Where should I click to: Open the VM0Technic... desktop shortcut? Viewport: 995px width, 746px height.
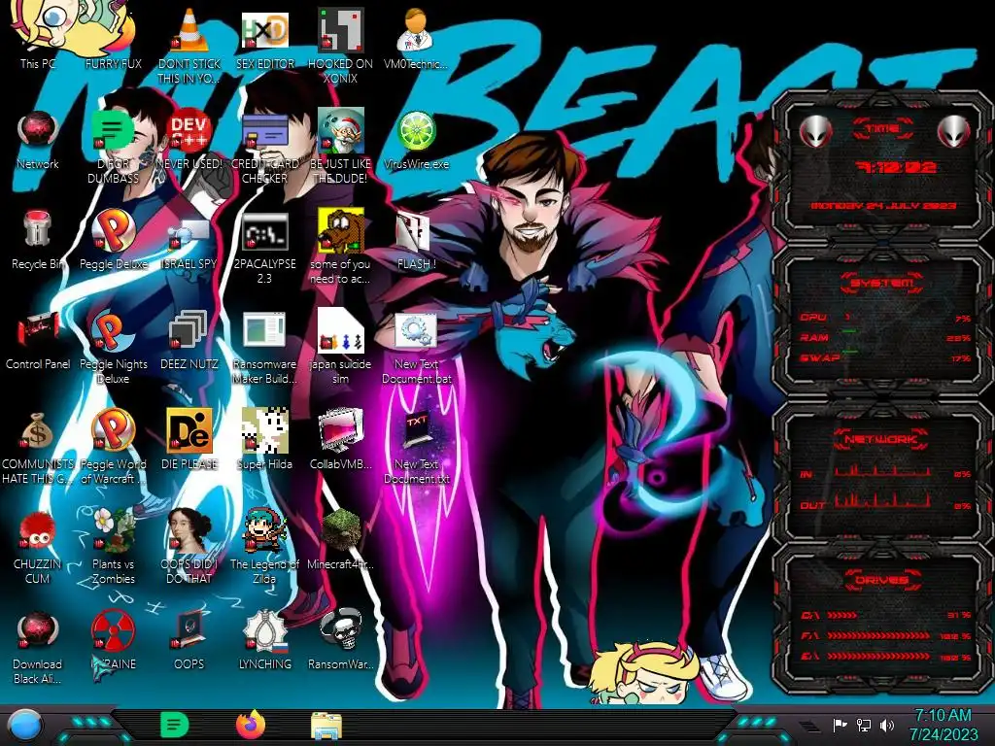tap(416, 38)
